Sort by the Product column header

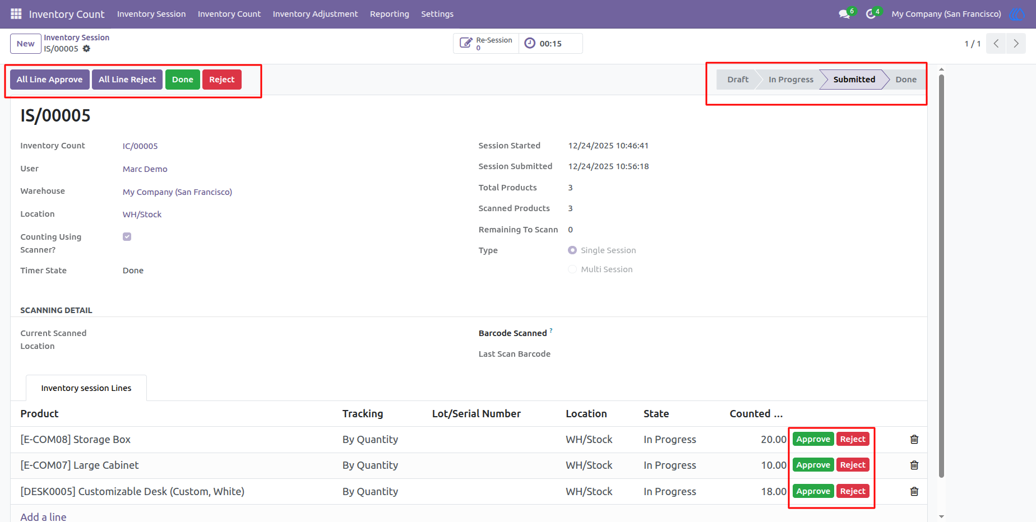click(x=39, y=414)
